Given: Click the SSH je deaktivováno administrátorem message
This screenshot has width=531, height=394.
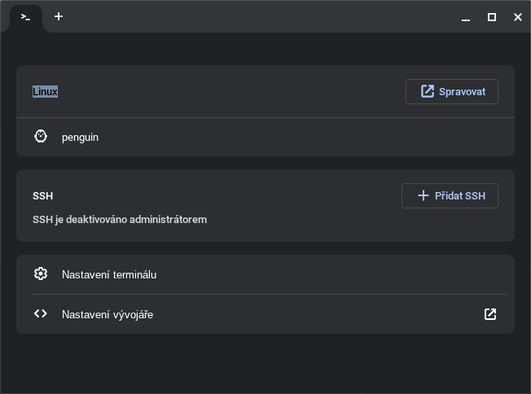Looking at the screenshot, I should 120,220.
